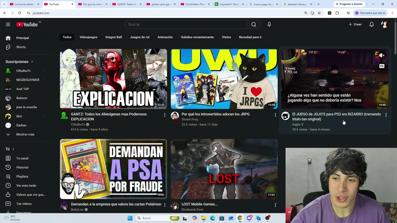This screenshot has height=223, width=397.
Task: Open the YouTube hamburger guide menu
Action: tap(8, 24)
